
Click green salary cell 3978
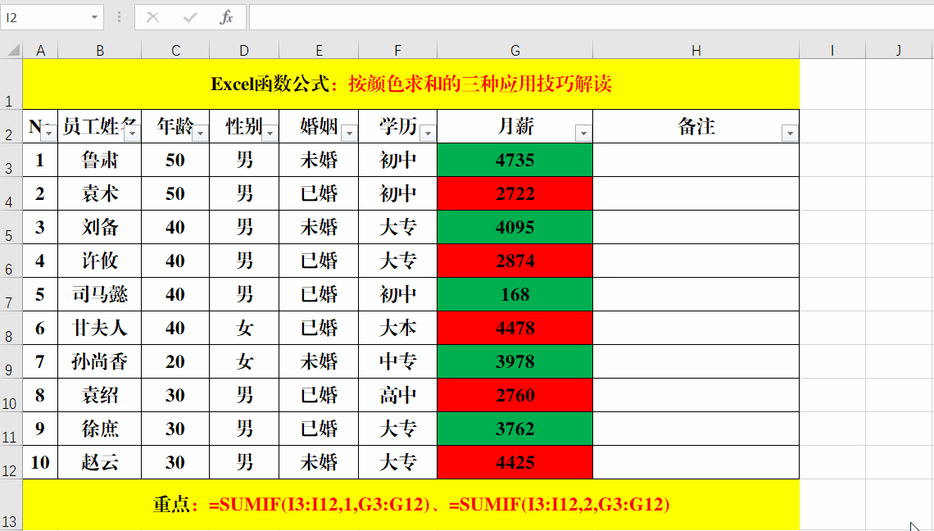click(515, 361)
